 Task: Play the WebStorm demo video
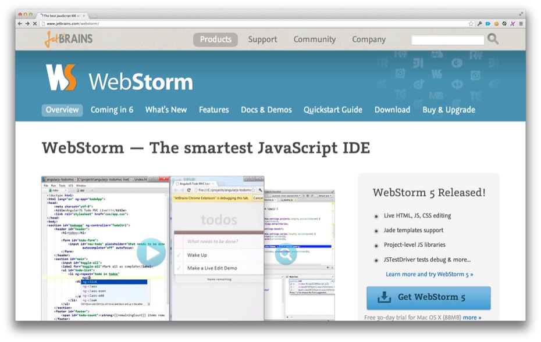pyautogui.click(x=151, y=253)
